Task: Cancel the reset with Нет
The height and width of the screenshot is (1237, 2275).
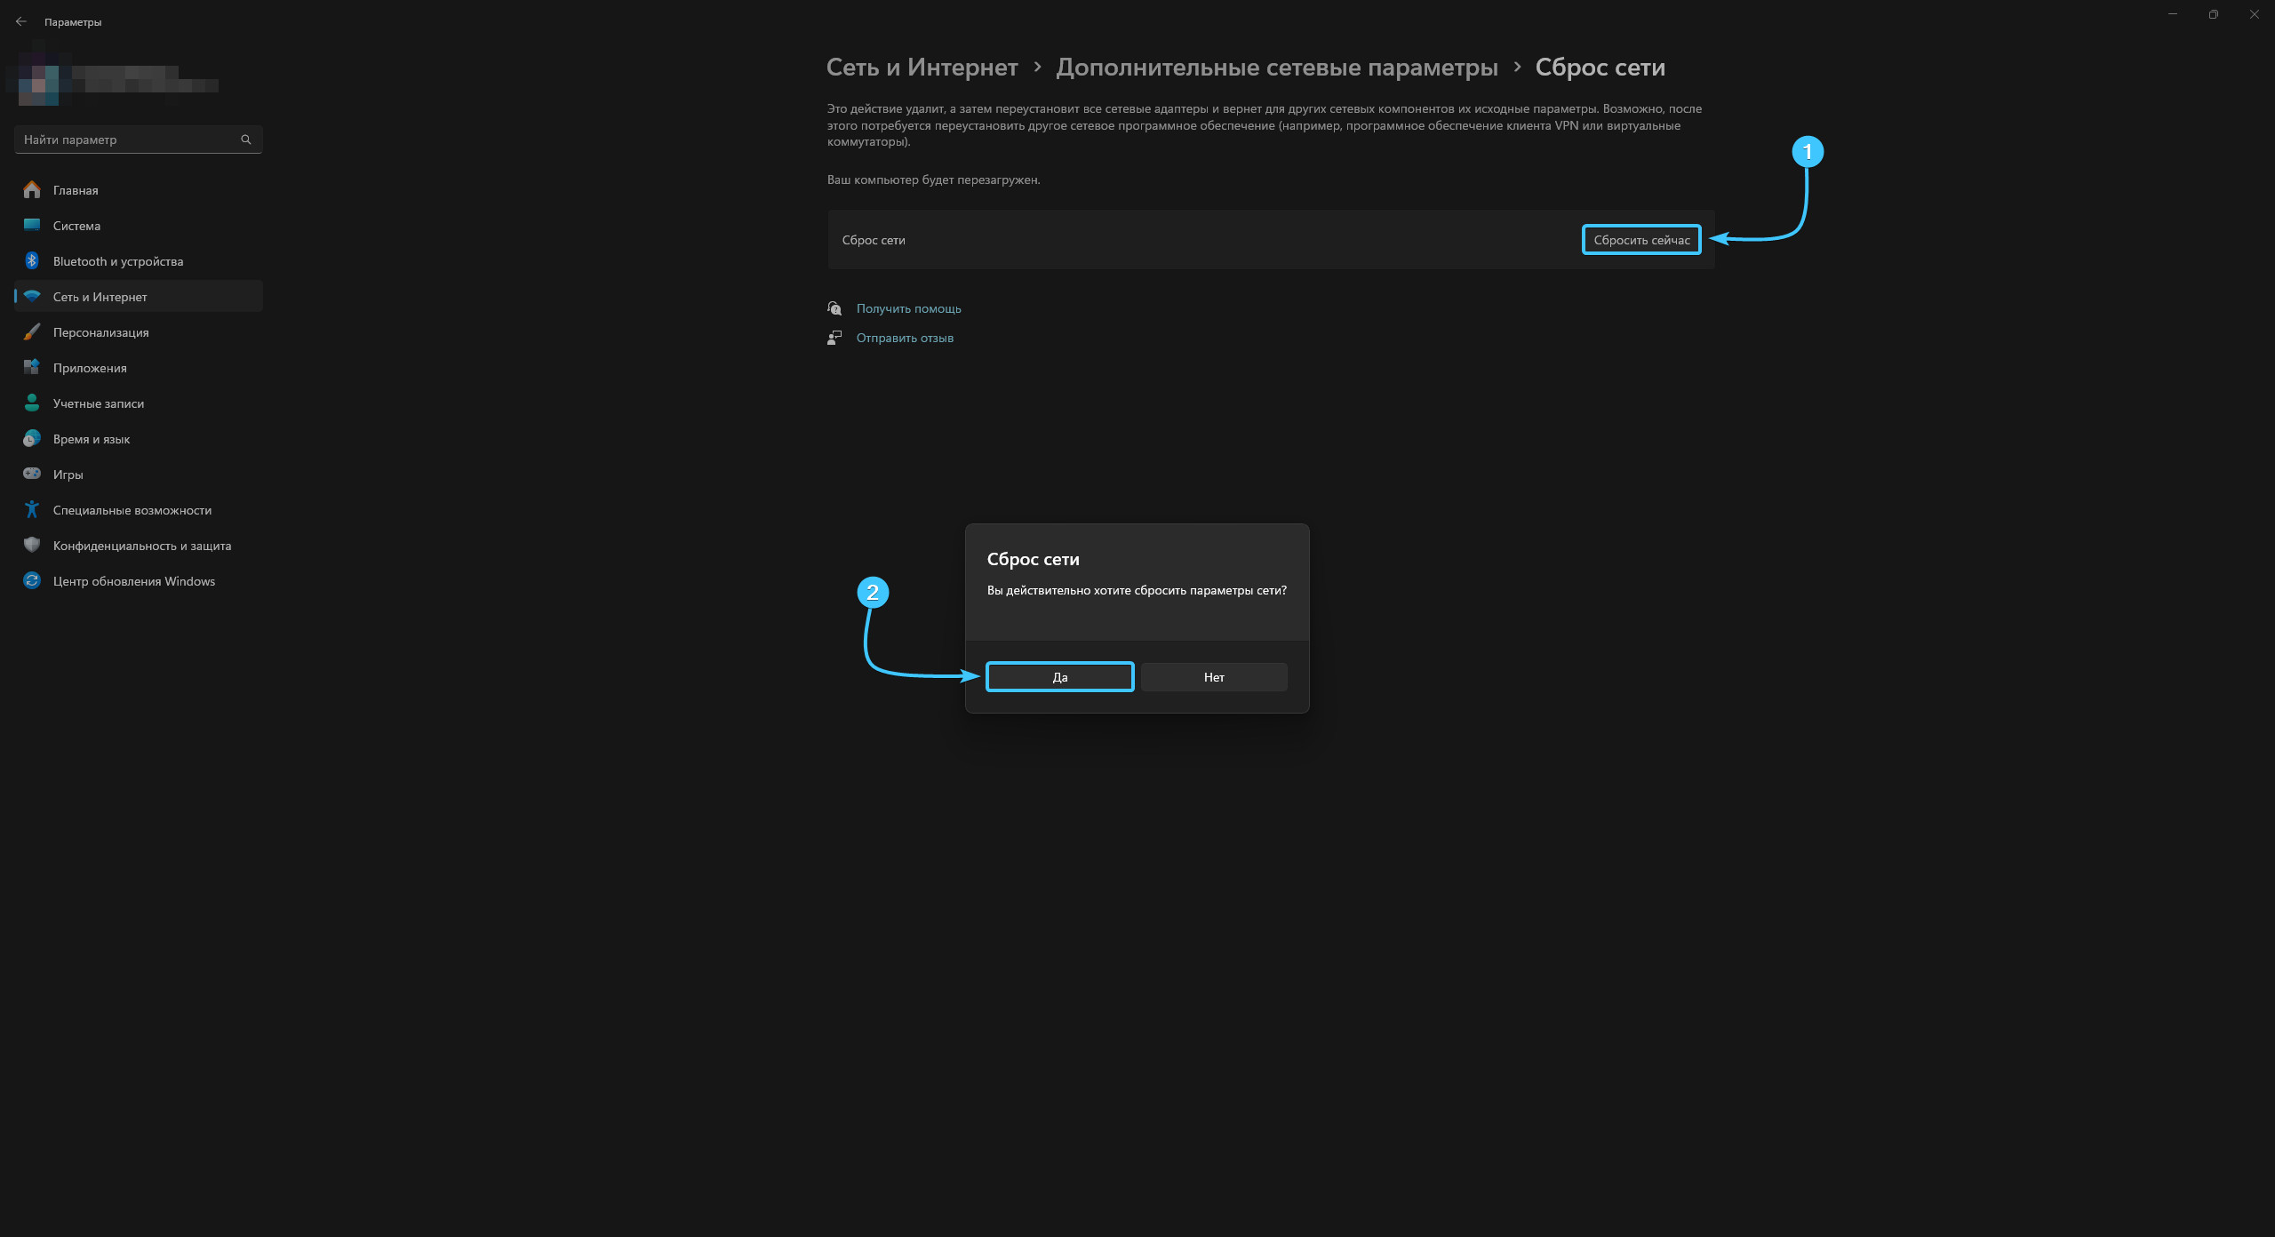Action: pyautogui.click(x=1214, y=677)
